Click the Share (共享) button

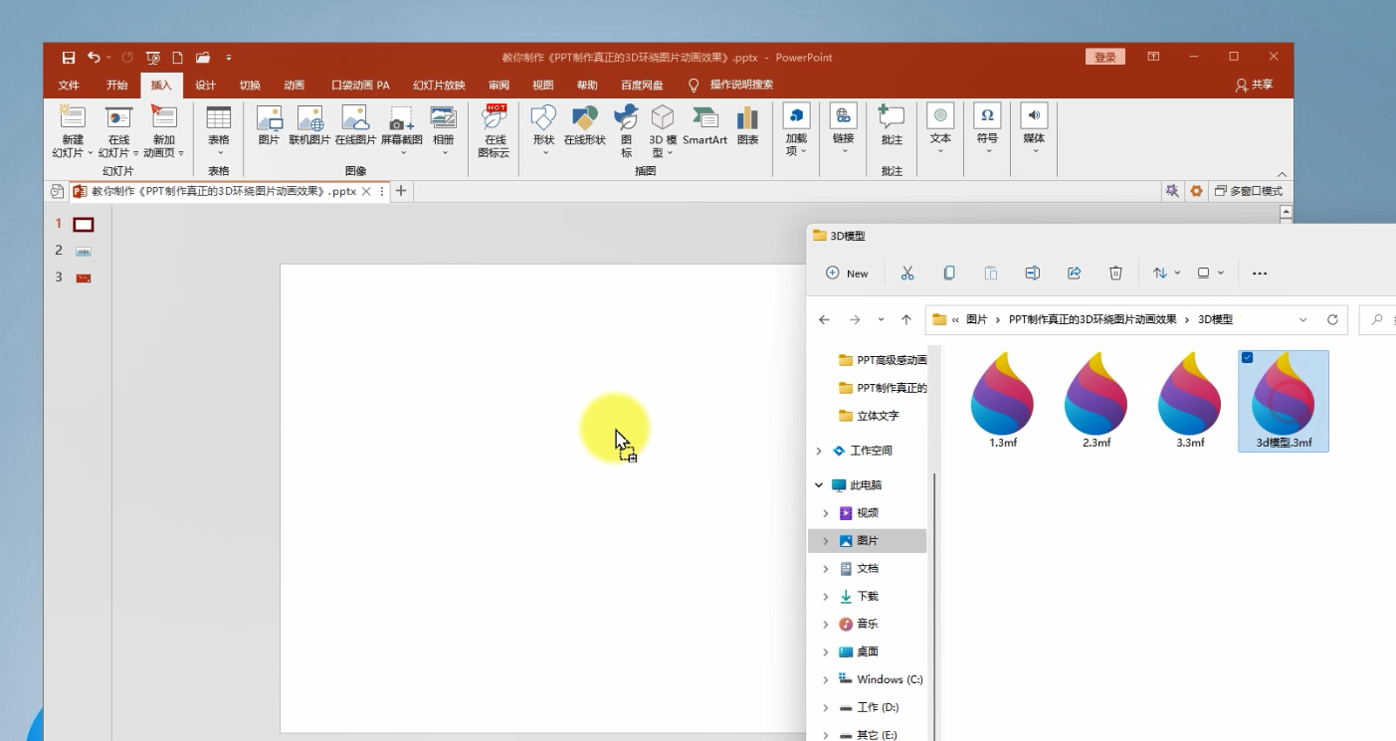click(1254, 86)
